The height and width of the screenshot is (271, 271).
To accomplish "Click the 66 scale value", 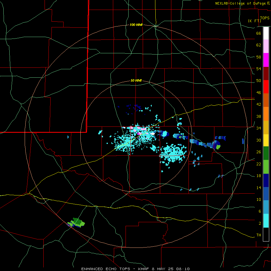I will pyautogui.click(x=259, y=33).
